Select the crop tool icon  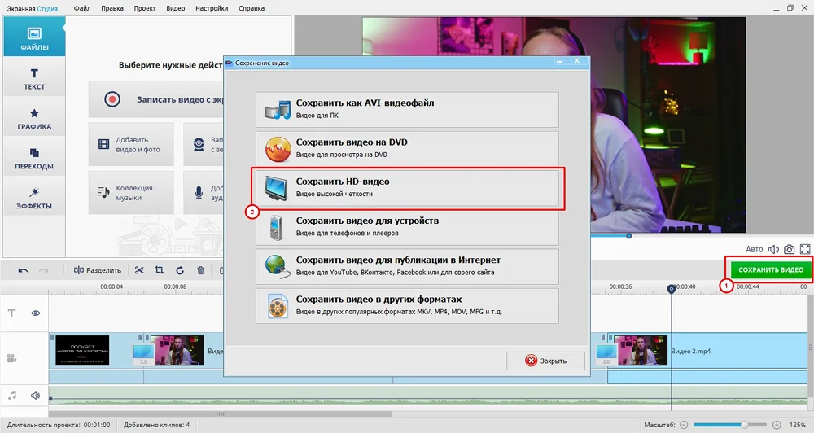pos(160,270)
